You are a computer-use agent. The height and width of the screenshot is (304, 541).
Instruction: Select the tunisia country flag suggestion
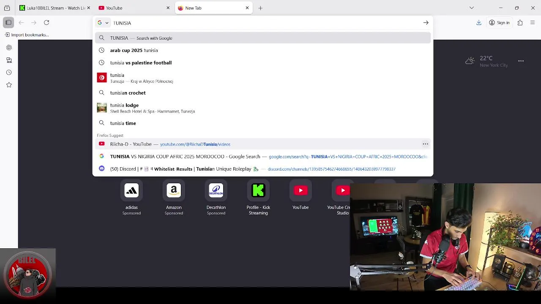(262, 78)
